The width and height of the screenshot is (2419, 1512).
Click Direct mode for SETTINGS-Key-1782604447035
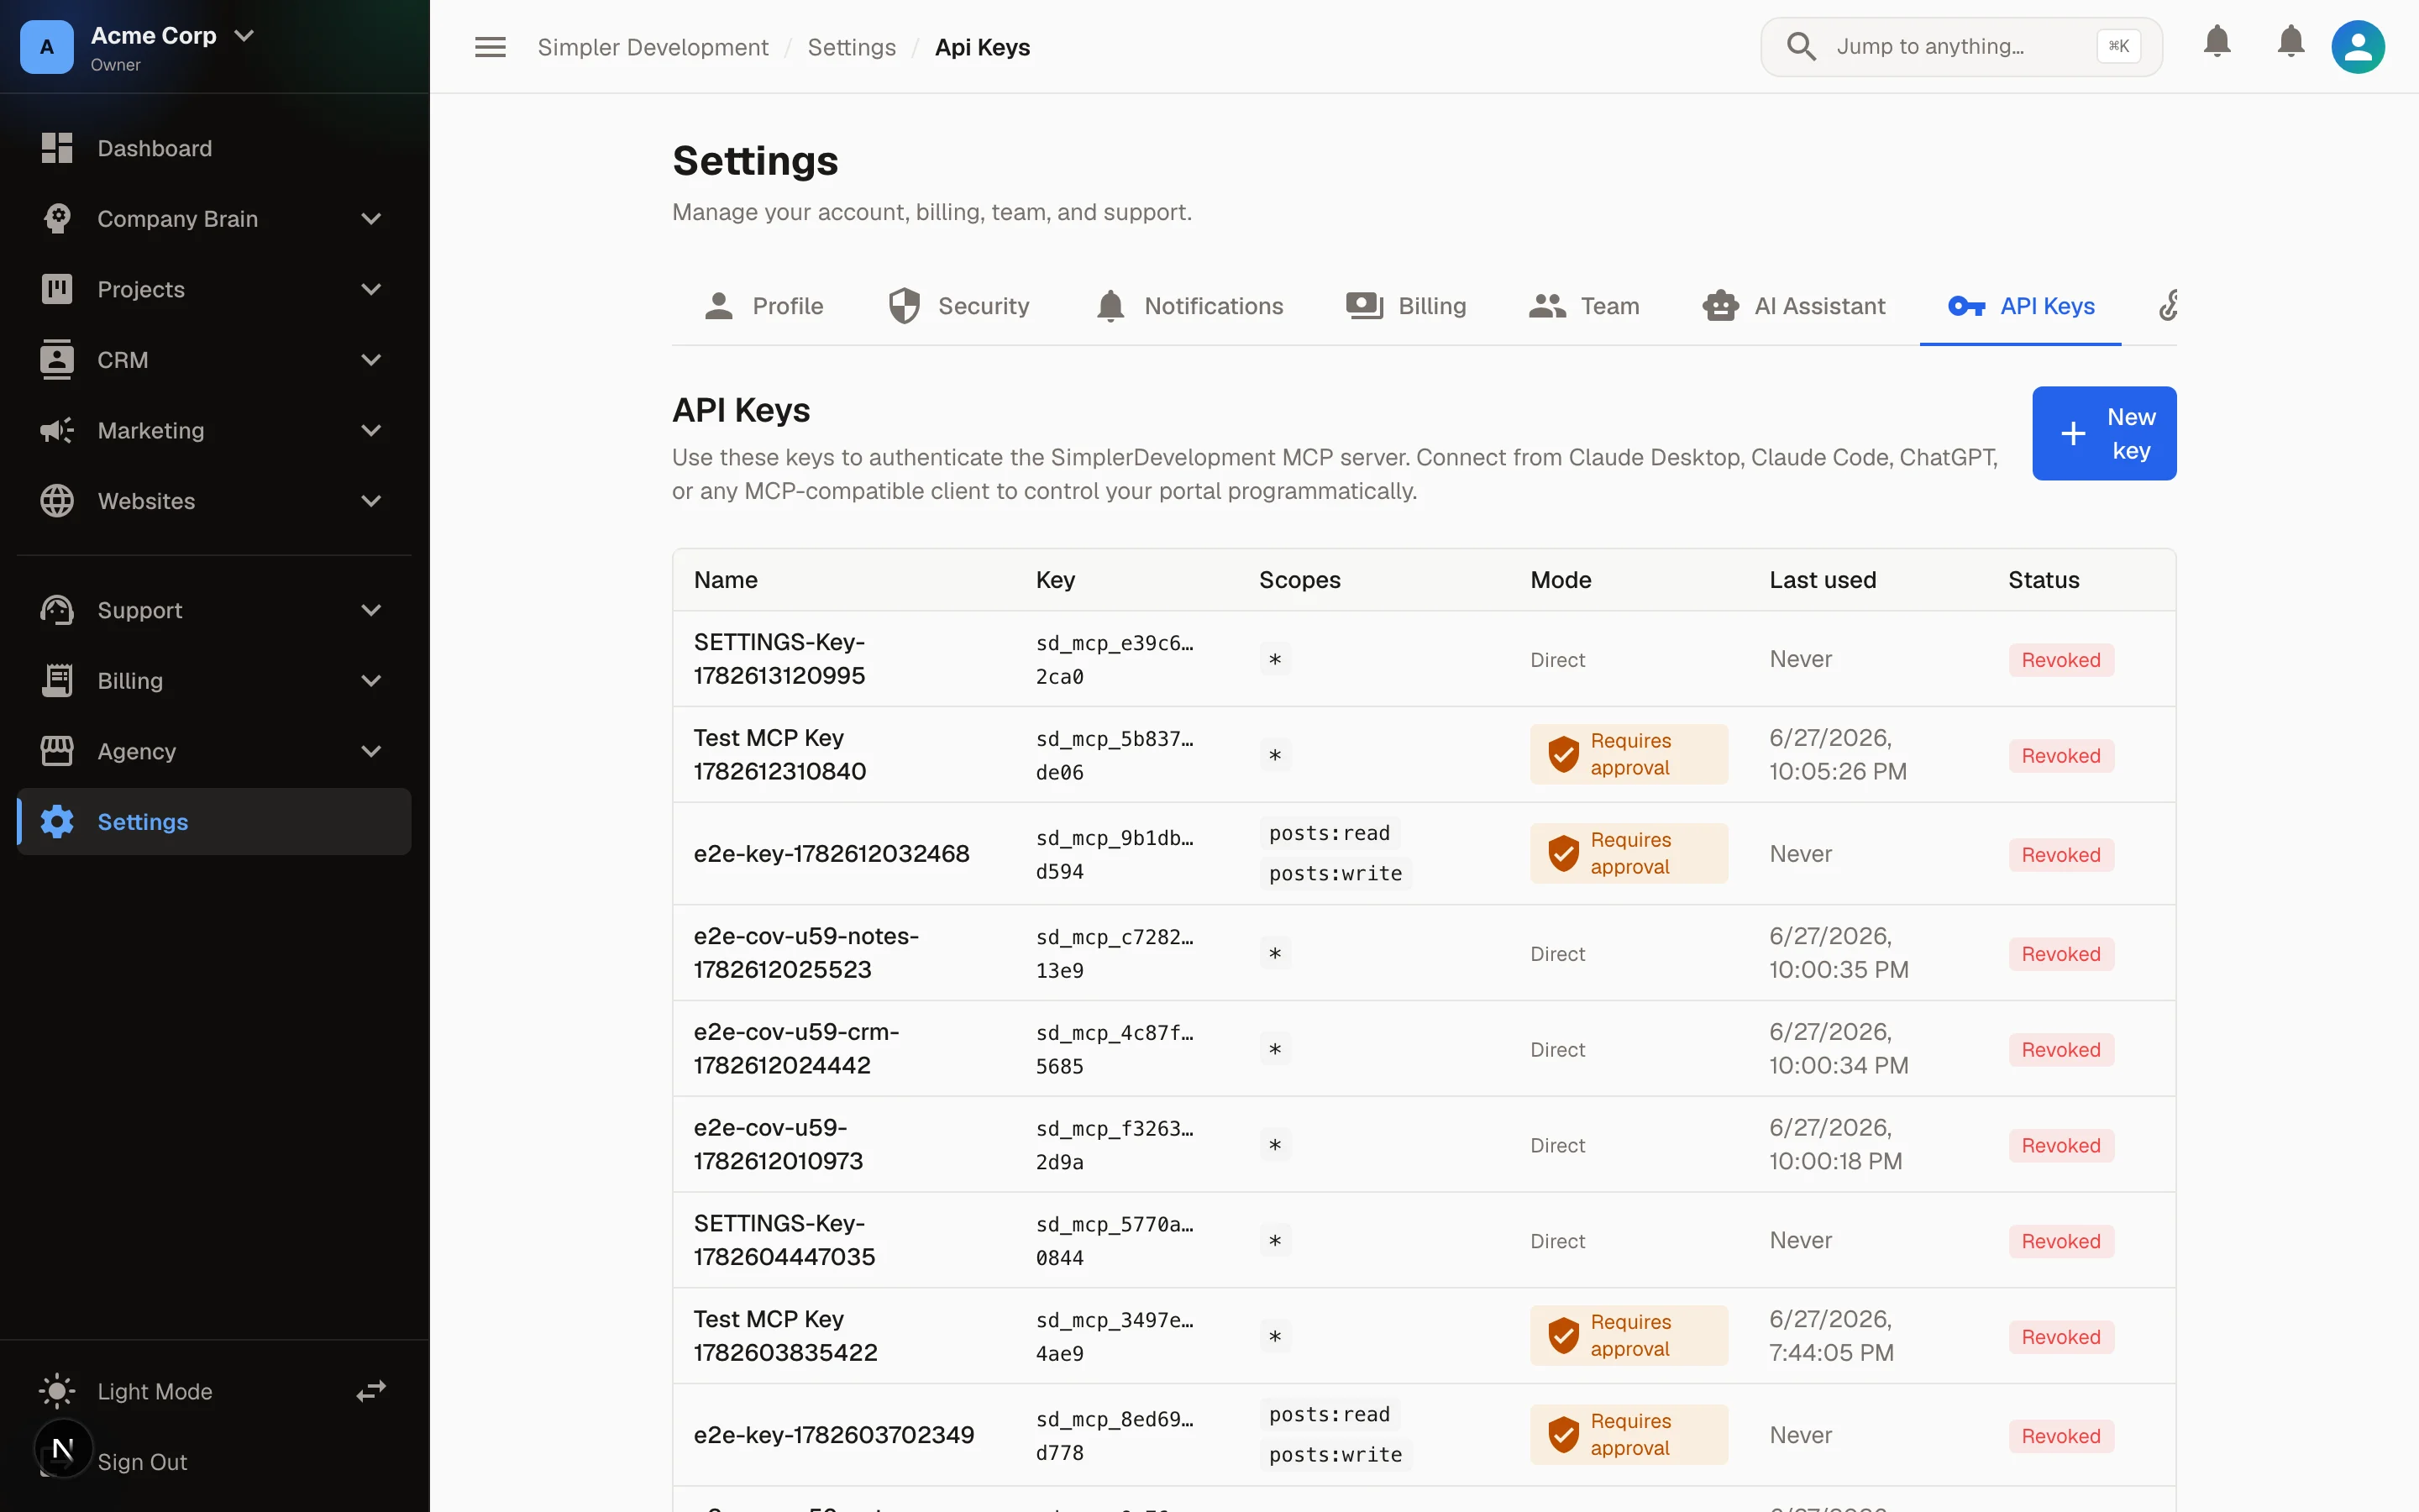pyautogui.click(x=1557, y=1240)
